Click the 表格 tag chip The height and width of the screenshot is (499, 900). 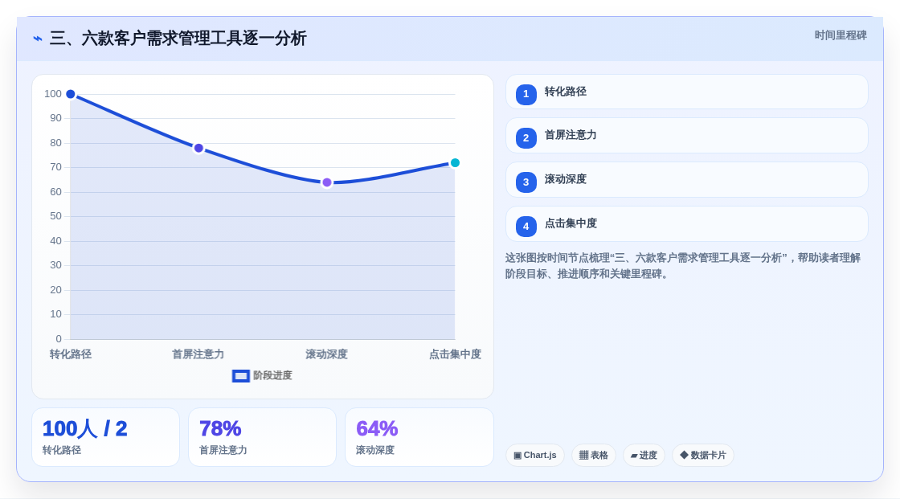click(x=594, y=456)
